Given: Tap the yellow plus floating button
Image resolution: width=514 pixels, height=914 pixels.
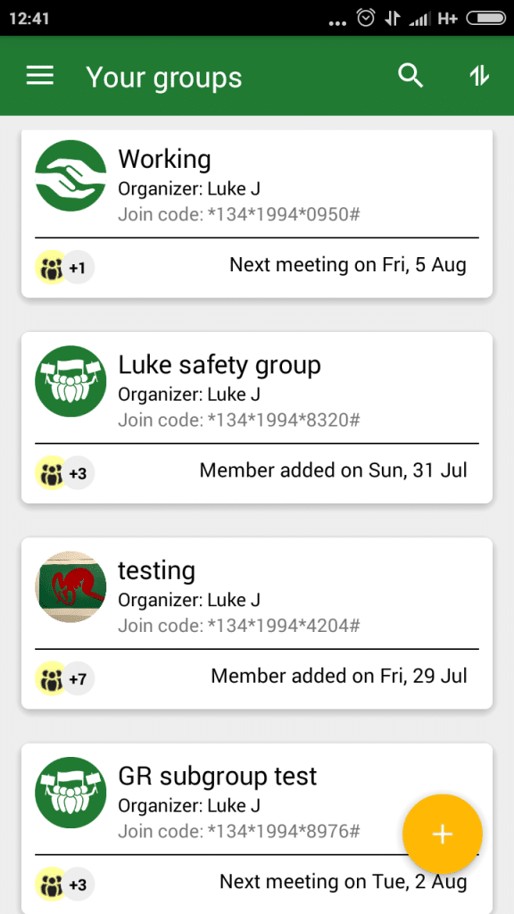Looking at the screenshot, I should (443, 835).
